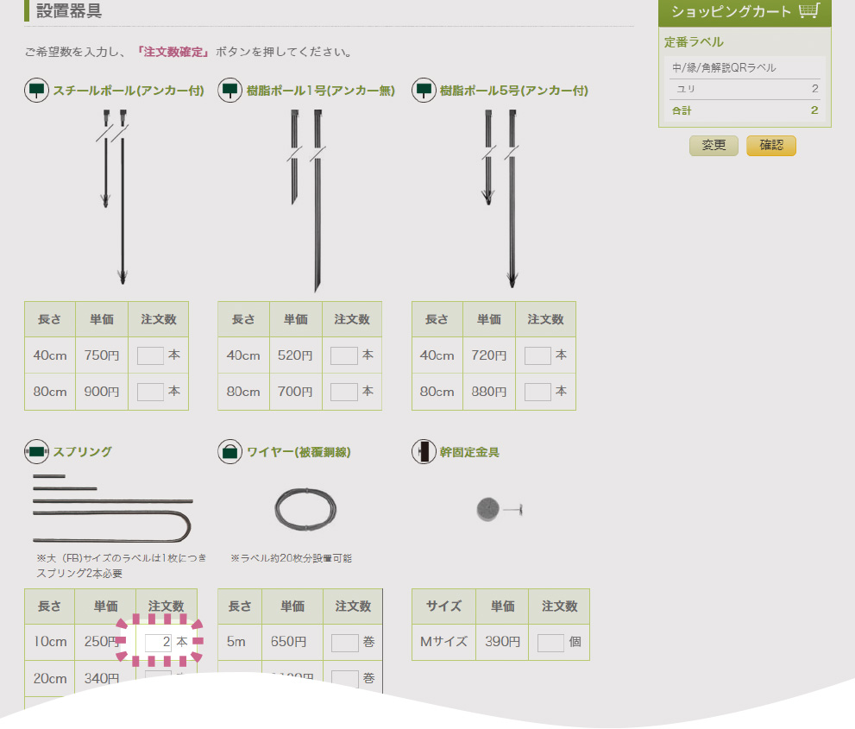
Task: Click the steel pole 40cm order quantity field
Action: [150, 355]
